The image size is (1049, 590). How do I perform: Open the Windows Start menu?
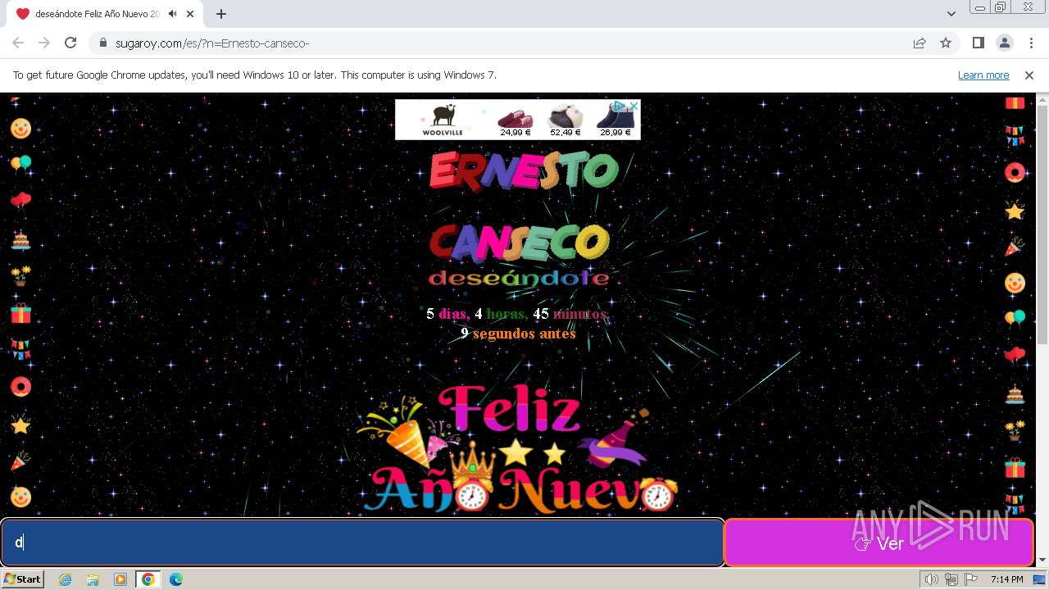coord(23,579)
